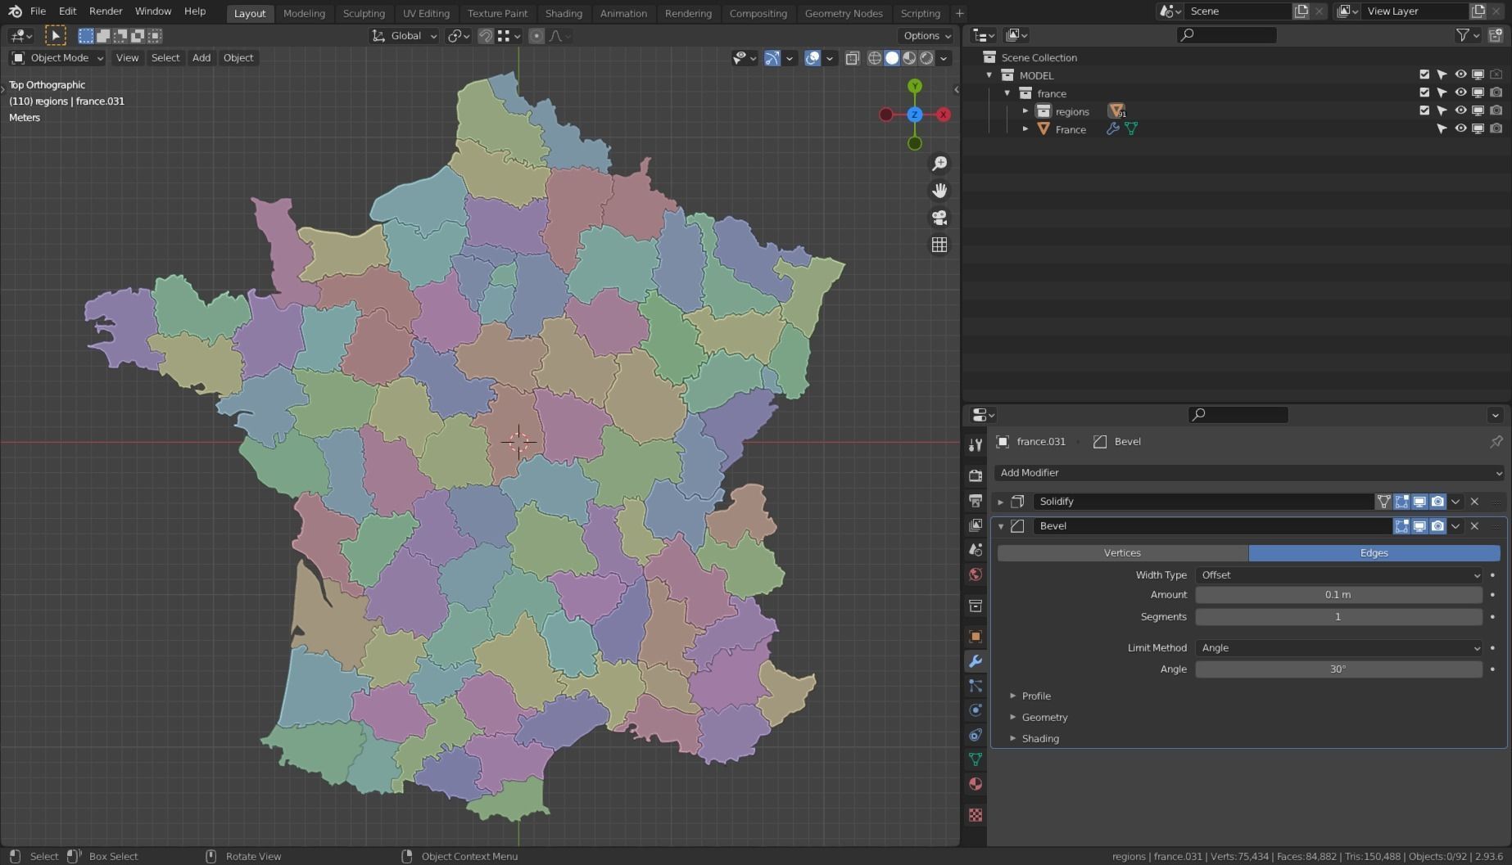
Task: Switch to the Geometry Nodes workspace tab
Action: (844, 13)
